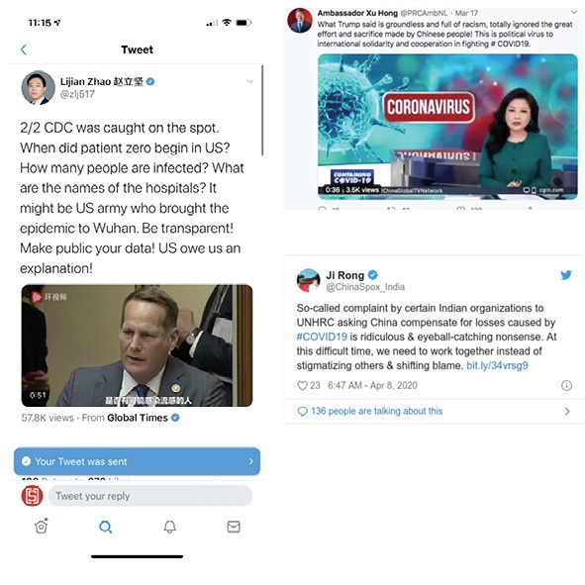Viewport: 585px width, 585px height.
Task: Open the arrow beside '136 people are talking'
Action: pyautogui.click(x=567, y=411)
